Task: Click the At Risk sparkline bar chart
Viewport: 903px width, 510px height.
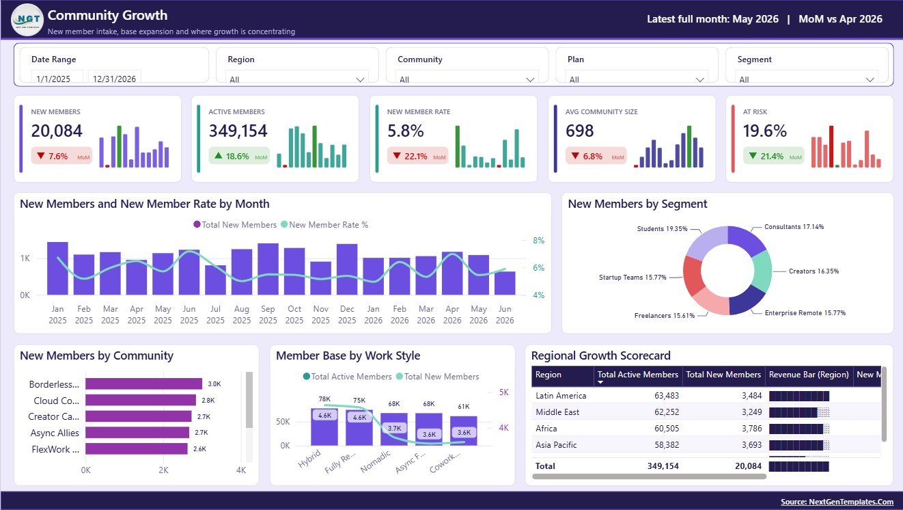Action: pyautogui.click(x=846, y=146)
